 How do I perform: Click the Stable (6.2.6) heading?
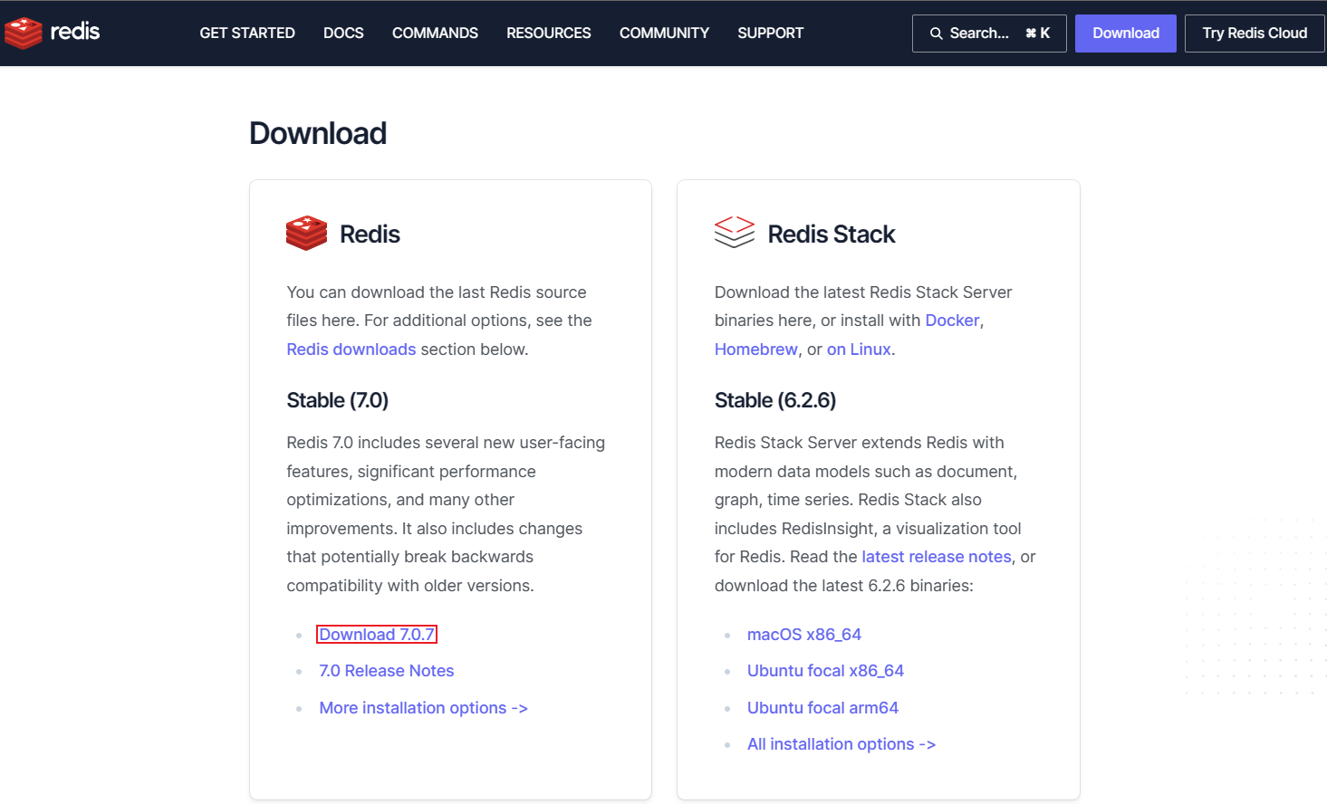(775, 400)
